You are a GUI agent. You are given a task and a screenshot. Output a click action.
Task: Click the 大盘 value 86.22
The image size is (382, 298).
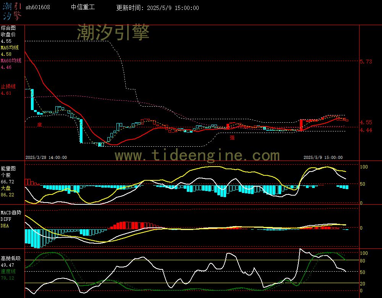click(8, 195)
